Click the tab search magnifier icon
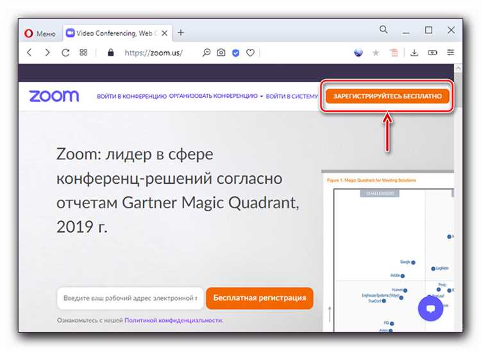Image resolution: width=481 pixels, height=352 pixels. pos(384,30)
